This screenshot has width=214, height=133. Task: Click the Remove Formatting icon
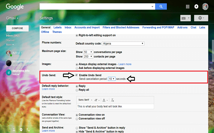pyautogui.click(x=113, y=100)
